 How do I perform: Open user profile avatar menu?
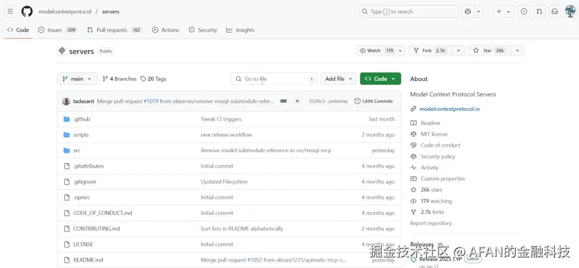click(570, 11)
